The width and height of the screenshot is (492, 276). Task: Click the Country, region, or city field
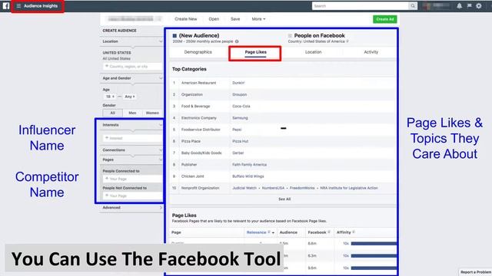(x=132, y=67)
